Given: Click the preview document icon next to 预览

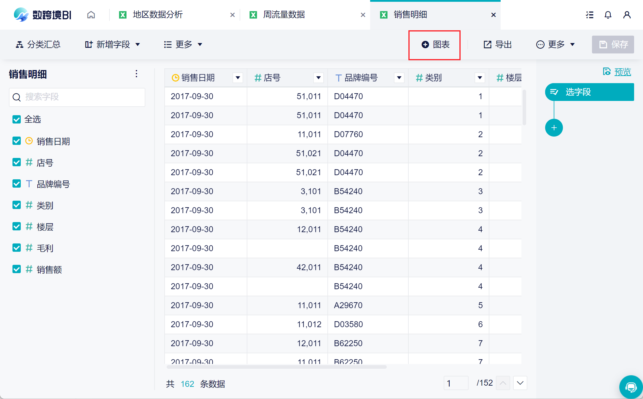Looking at the screenshot, I should [607, 72].
